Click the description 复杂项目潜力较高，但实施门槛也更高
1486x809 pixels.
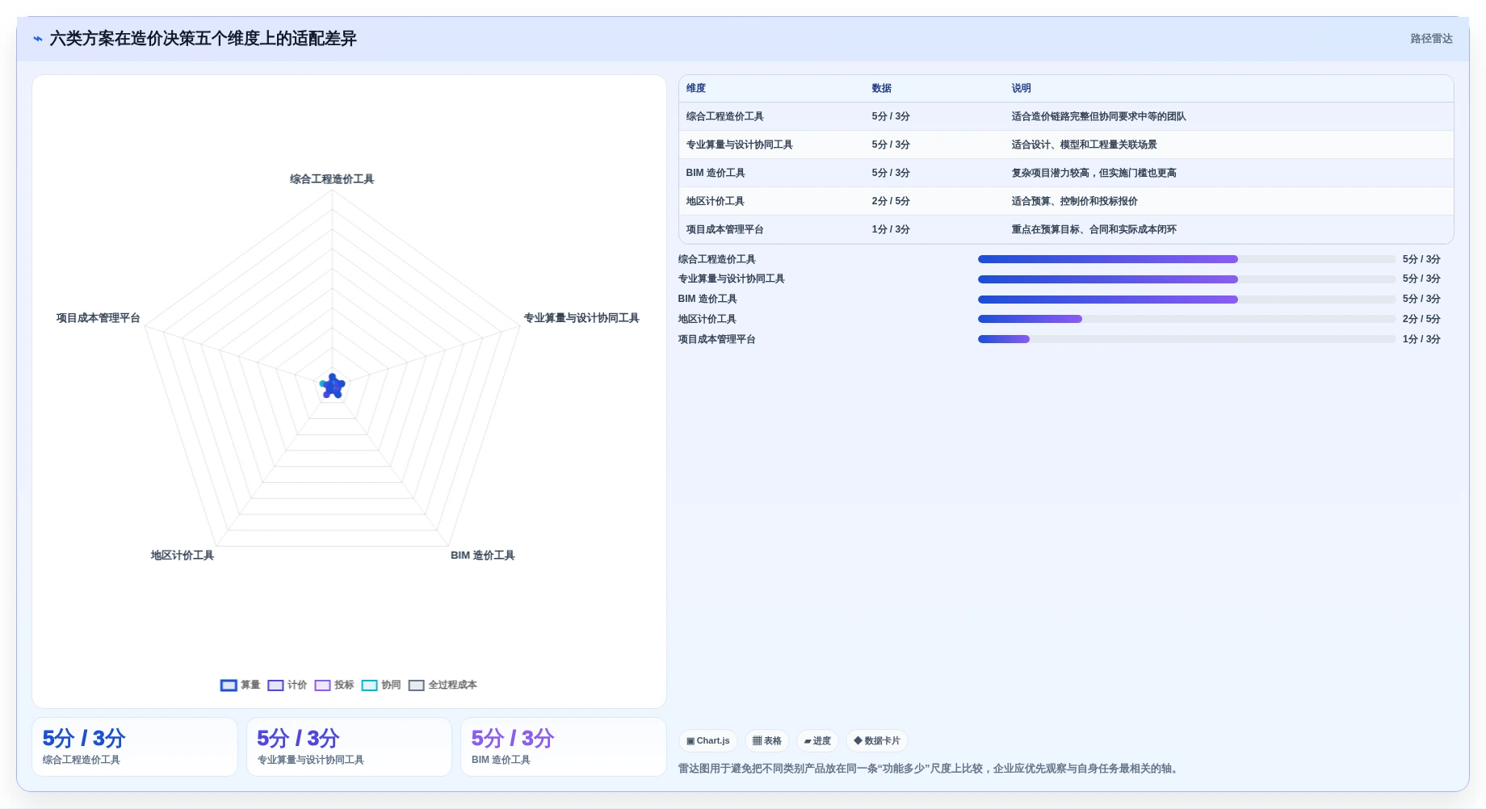pyautogui.click(x=1094, y=173)
